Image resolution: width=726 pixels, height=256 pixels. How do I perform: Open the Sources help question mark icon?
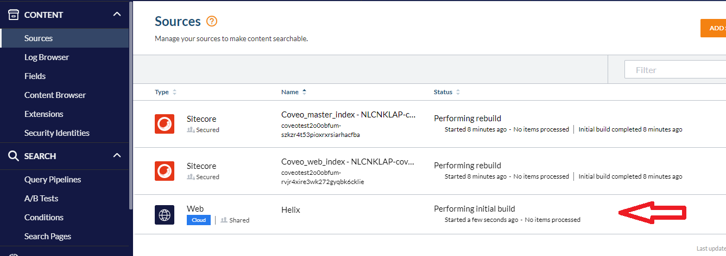[x=212, y=22]
